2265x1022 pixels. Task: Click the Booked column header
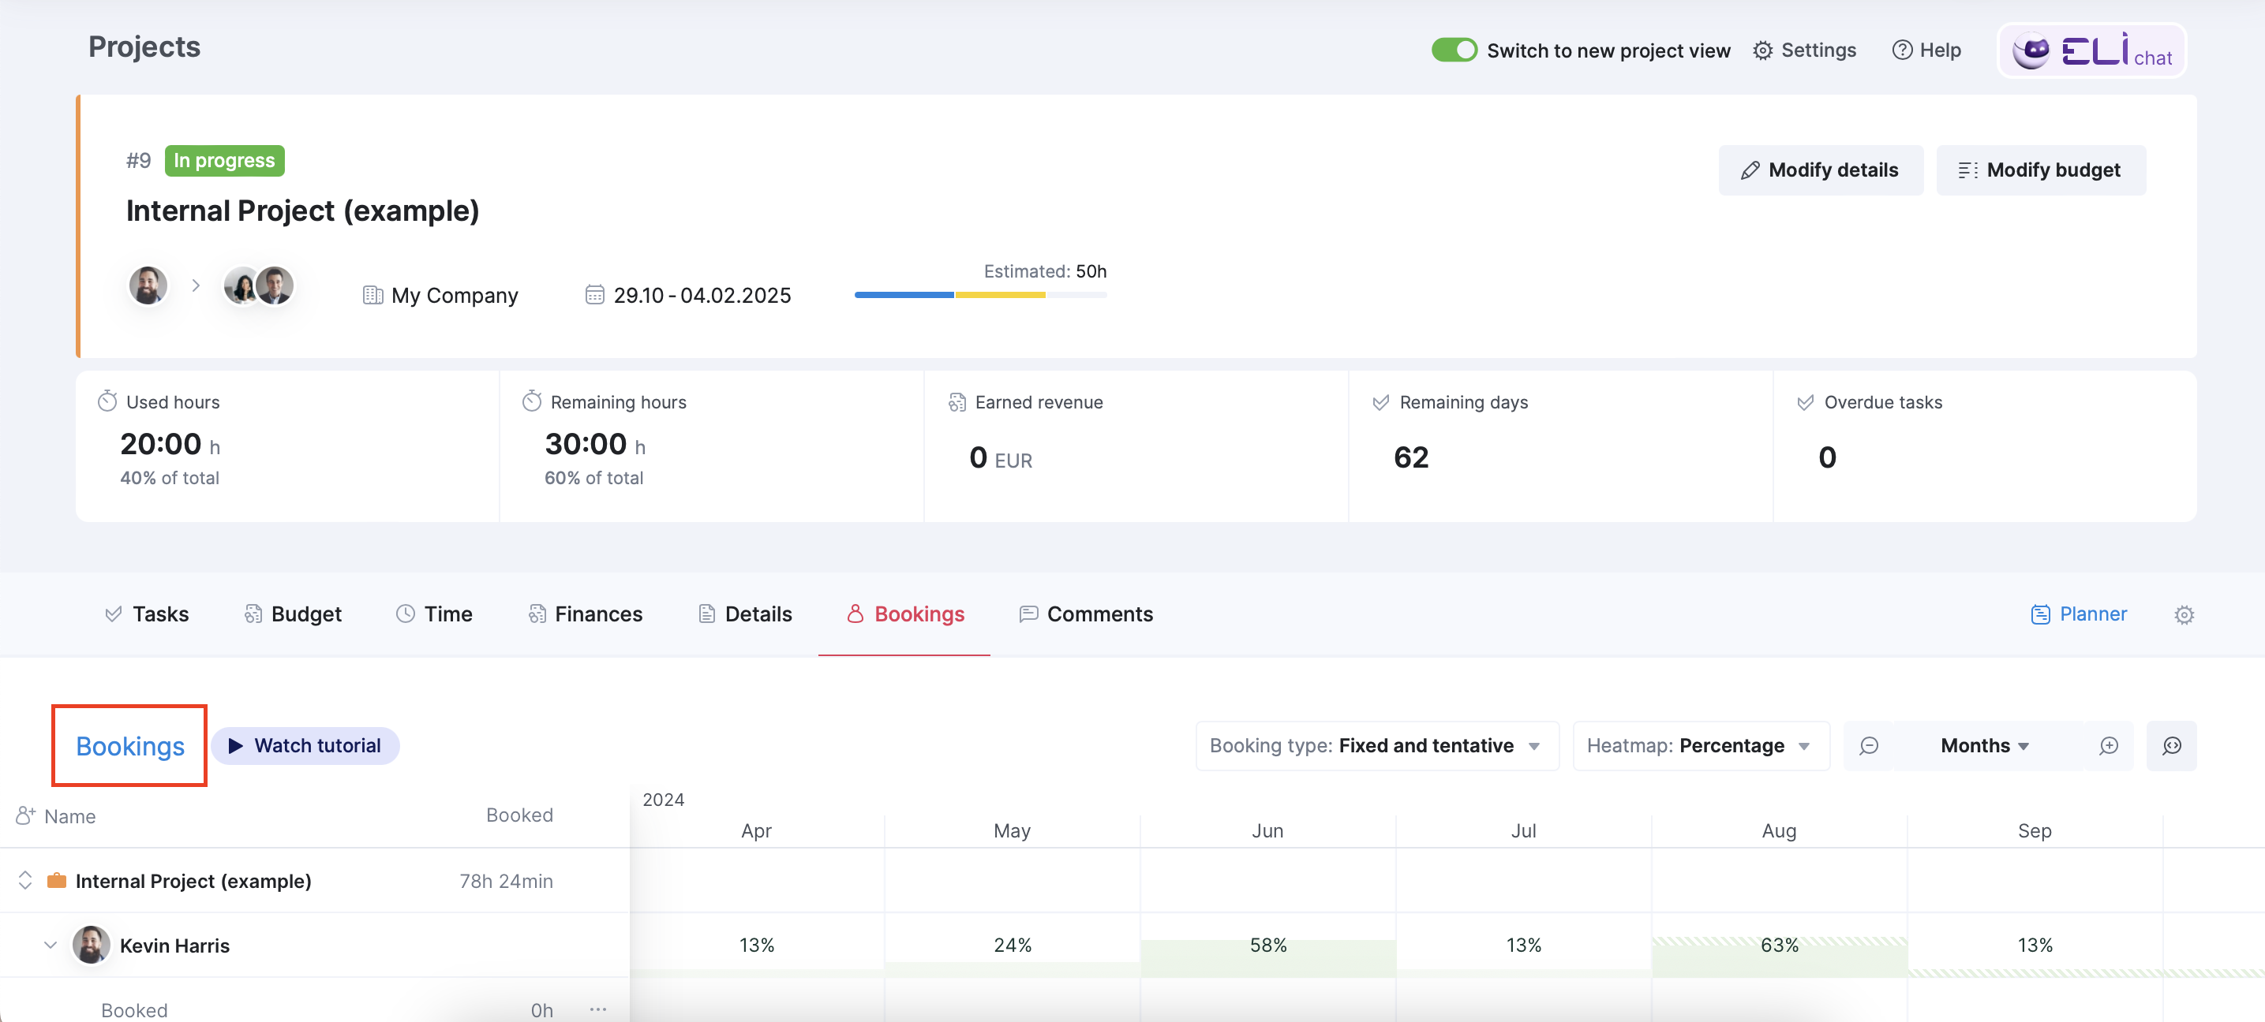tap(519, 815)
